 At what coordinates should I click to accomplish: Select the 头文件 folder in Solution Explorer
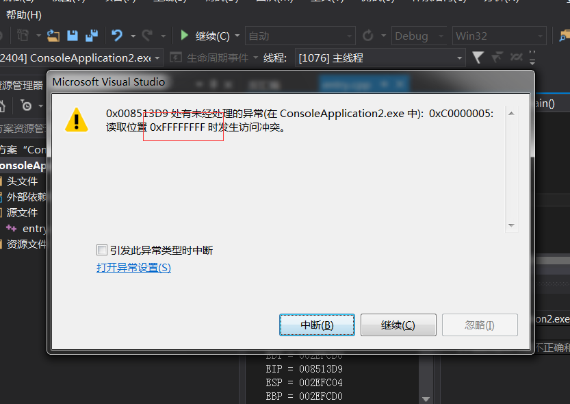[22, 181]
